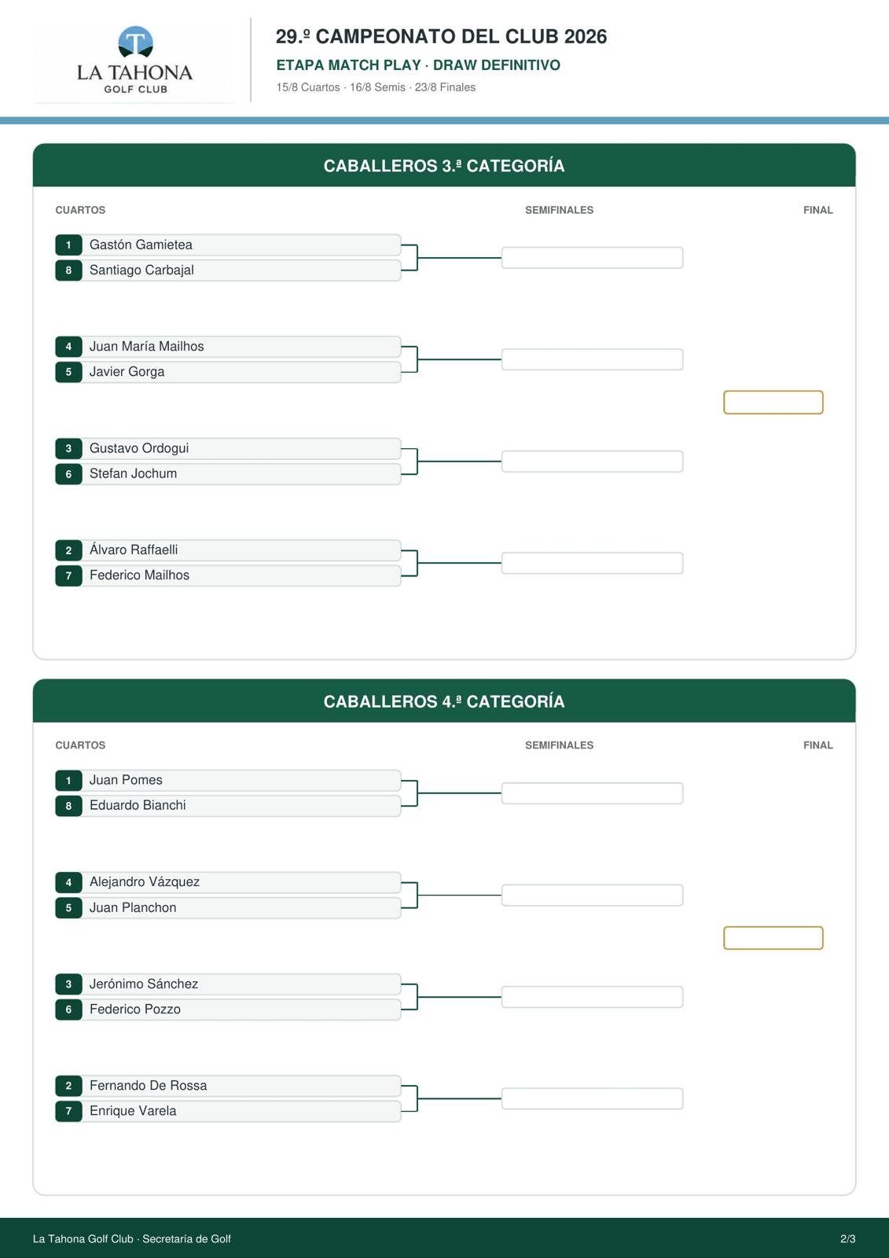Click the gold final box in 4.ª Categoría
This screenshot has height=1258, width=889.
pos(773,938)
